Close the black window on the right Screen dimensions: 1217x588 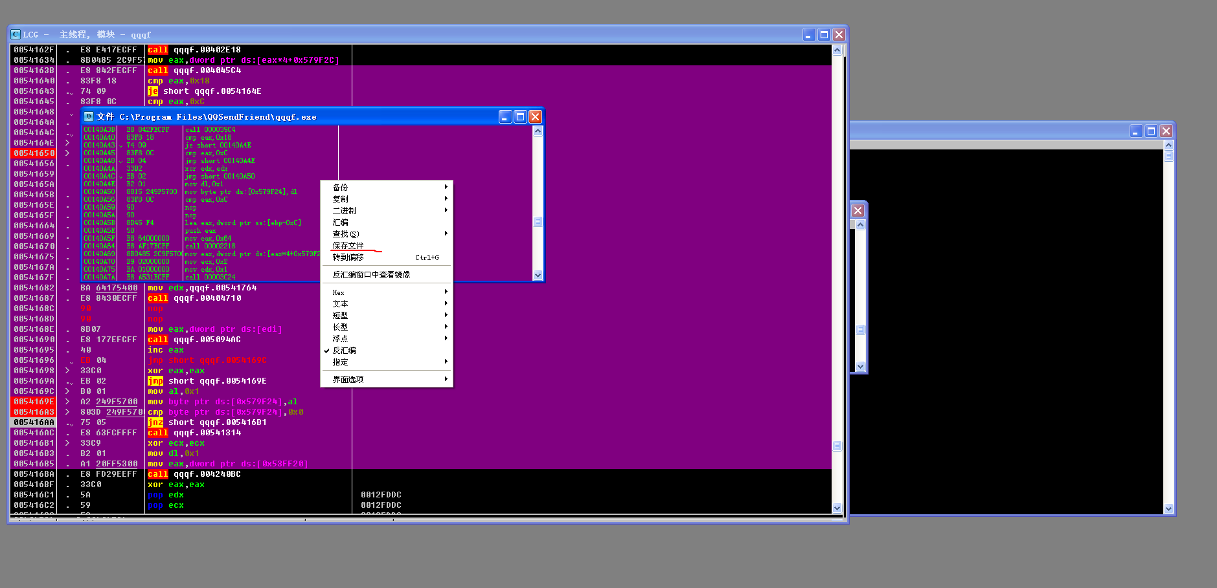(x=1166, y=131)
